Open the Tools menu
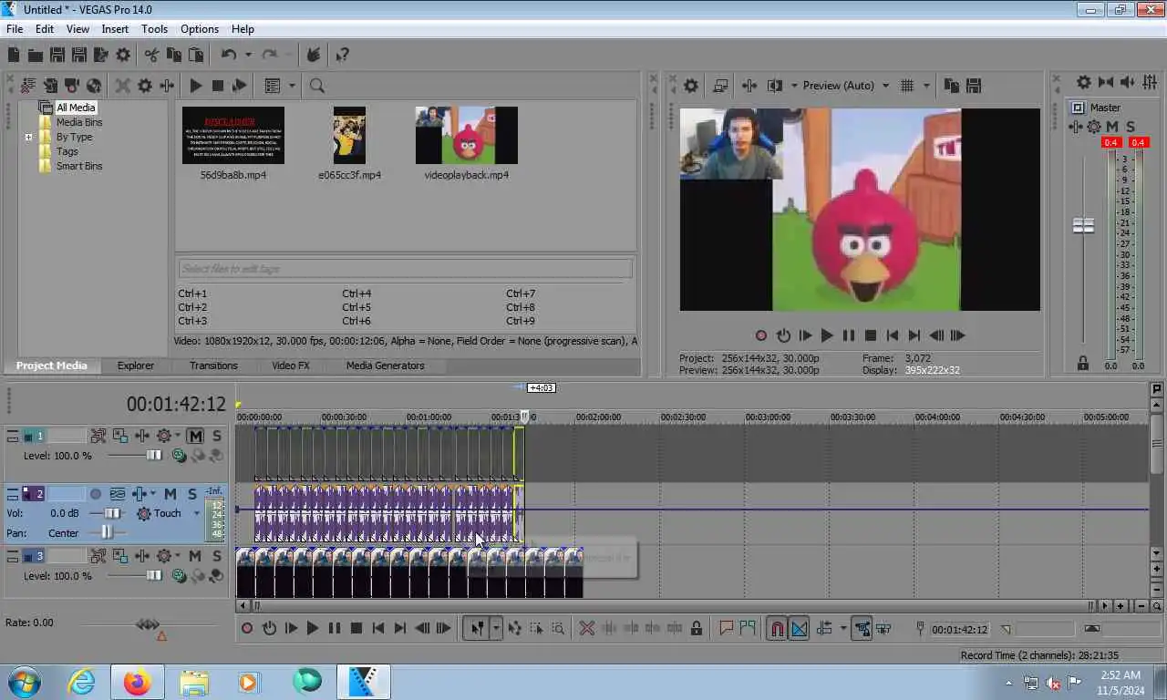This screenshot has height=700, width=1167. (154, 29)
